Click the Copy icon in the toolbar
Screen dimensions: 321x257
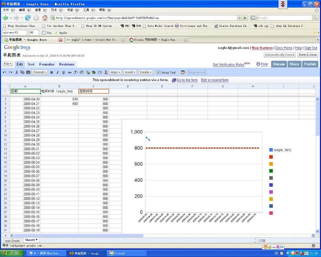point(22,72)
